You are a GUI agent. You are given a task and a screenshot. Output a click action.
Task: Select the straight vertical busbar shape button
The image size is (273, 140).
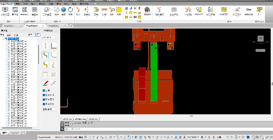pyautogui.click(x=46, y=46)
